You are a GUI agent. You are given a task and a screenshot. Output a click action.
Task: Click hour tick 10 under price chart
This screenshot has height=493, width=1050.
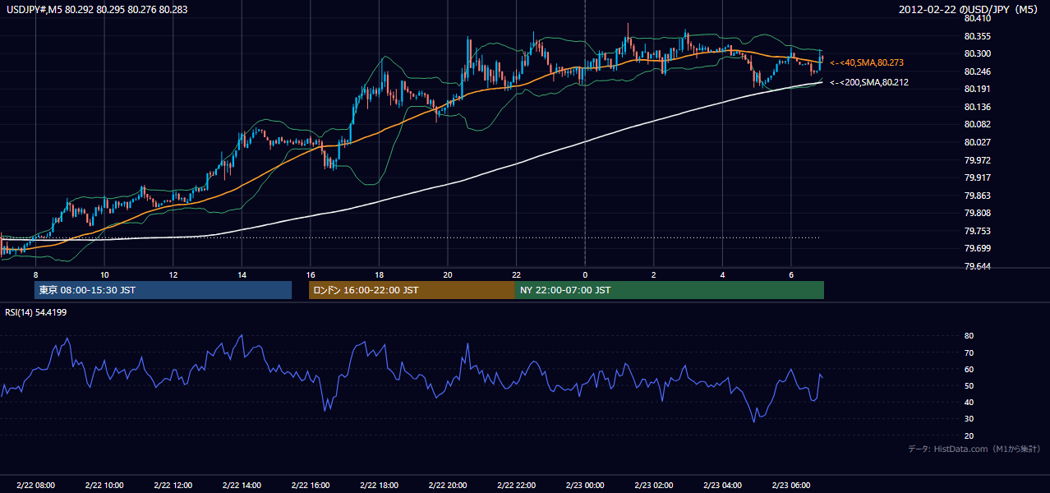tap(104, 274)
